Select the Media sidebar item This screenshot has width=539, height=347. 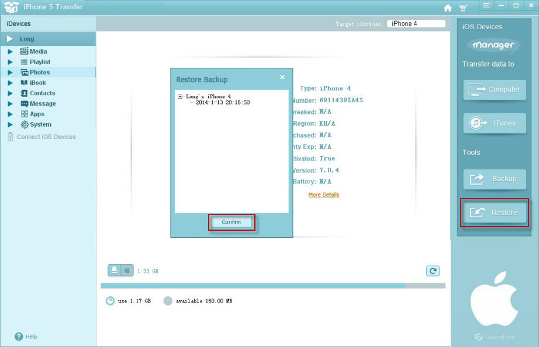[48, 51]
